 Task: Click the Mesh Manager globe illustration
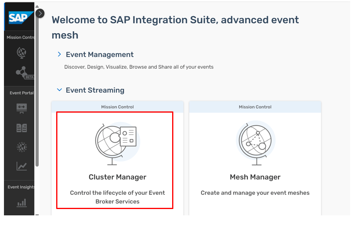256,143
